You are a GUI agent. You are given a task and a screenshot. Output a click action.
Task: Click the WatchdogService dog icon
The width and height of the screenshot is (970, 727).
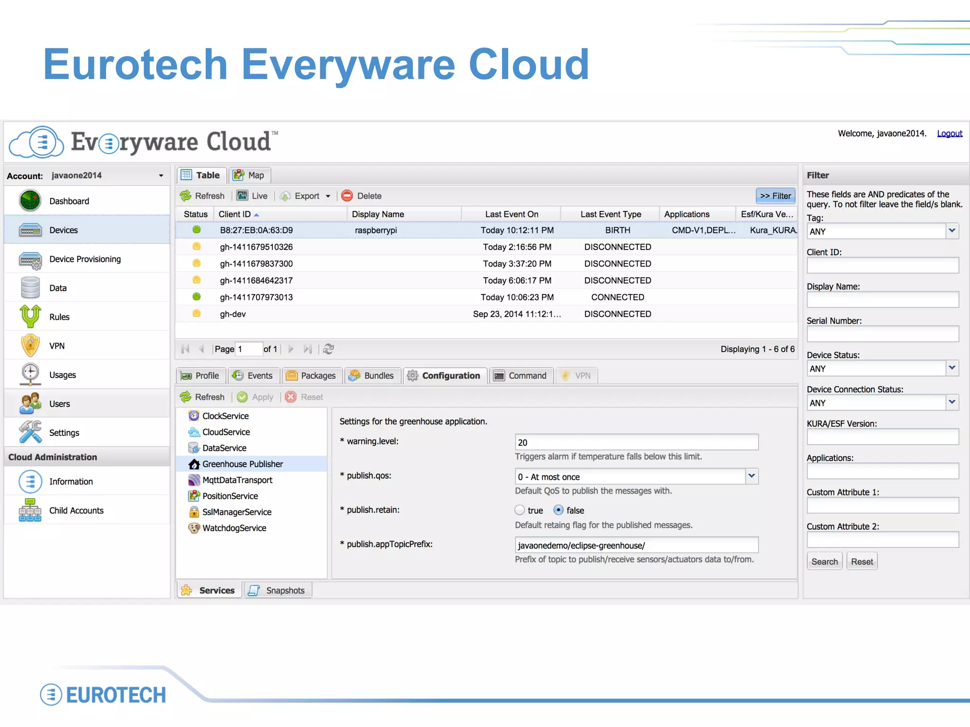[x=194, y=528]
